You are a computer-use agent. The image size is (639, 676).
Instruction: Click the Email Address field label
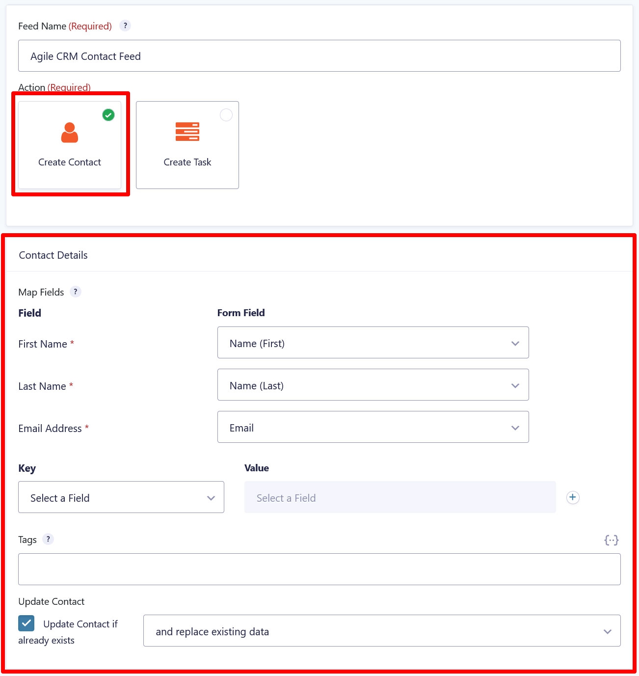pos(50,429)
